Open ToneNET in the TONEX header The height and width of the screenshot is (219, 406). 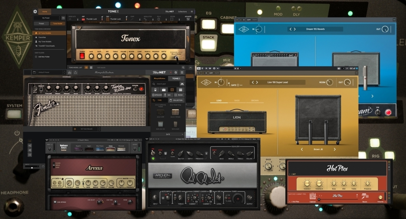pyautogui.click(x=170, y=12)
